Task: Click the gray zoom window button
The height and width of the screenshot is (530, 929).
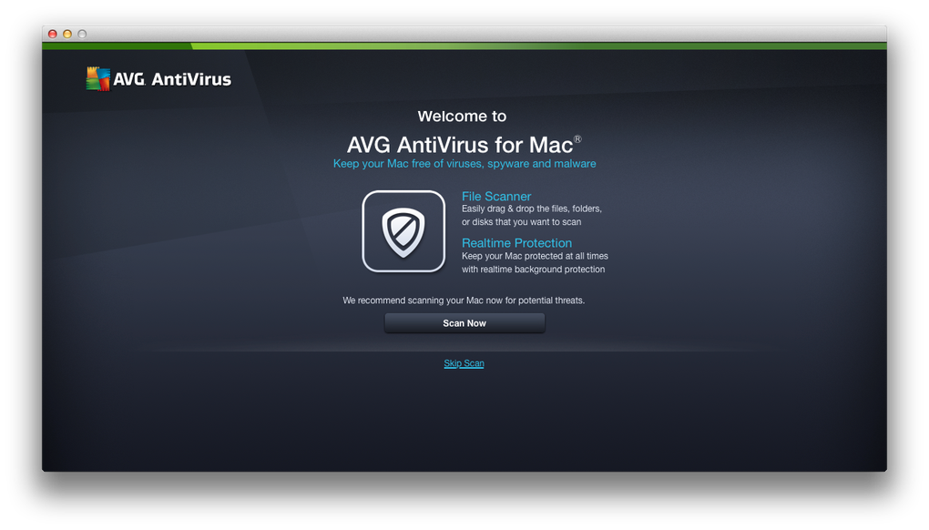Action: pos(82,34)
